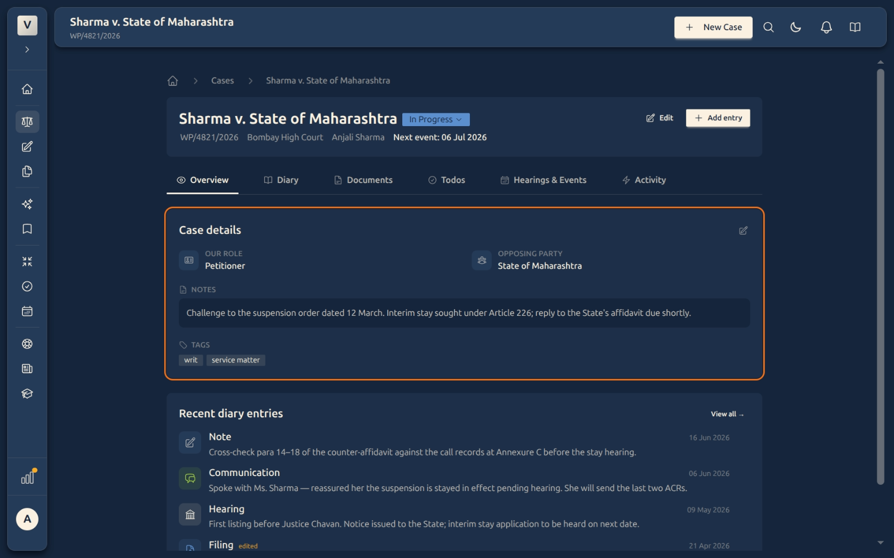Click 'State of Maharashtra' opposing party value
894x558 pixels.
point(540,266)
